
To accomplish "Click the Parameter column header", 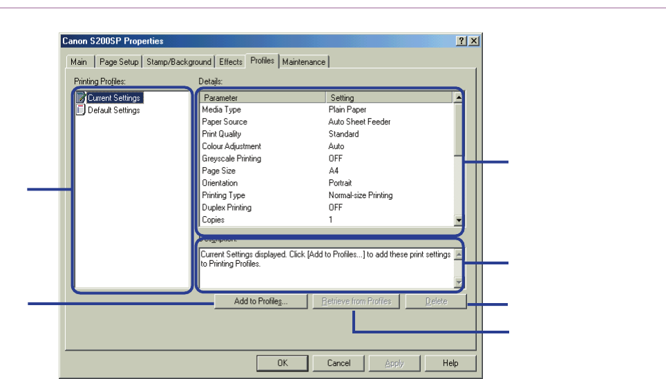I will (x=261, y=98).
